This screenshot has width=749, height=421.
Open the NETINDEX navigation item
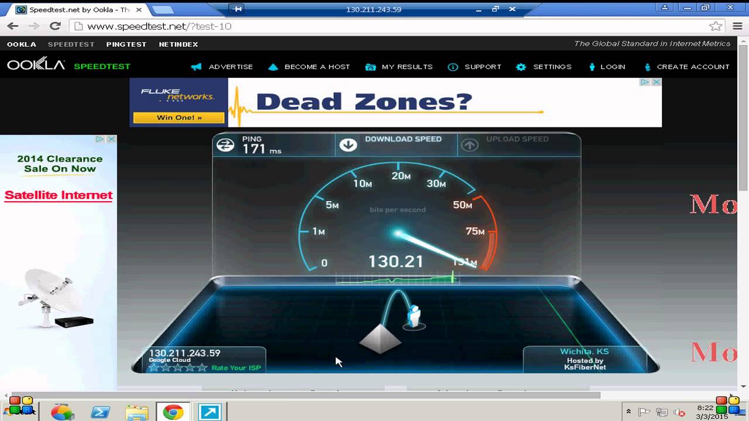click(178, 44)
